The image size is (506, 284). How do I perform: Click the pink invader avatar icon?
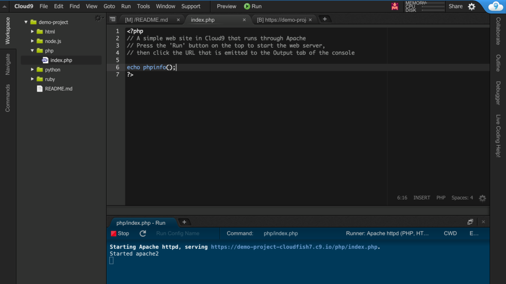click(x=395, y=6)
